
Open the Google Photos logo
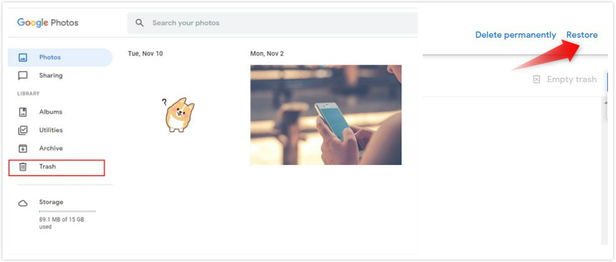click(48, 23)
